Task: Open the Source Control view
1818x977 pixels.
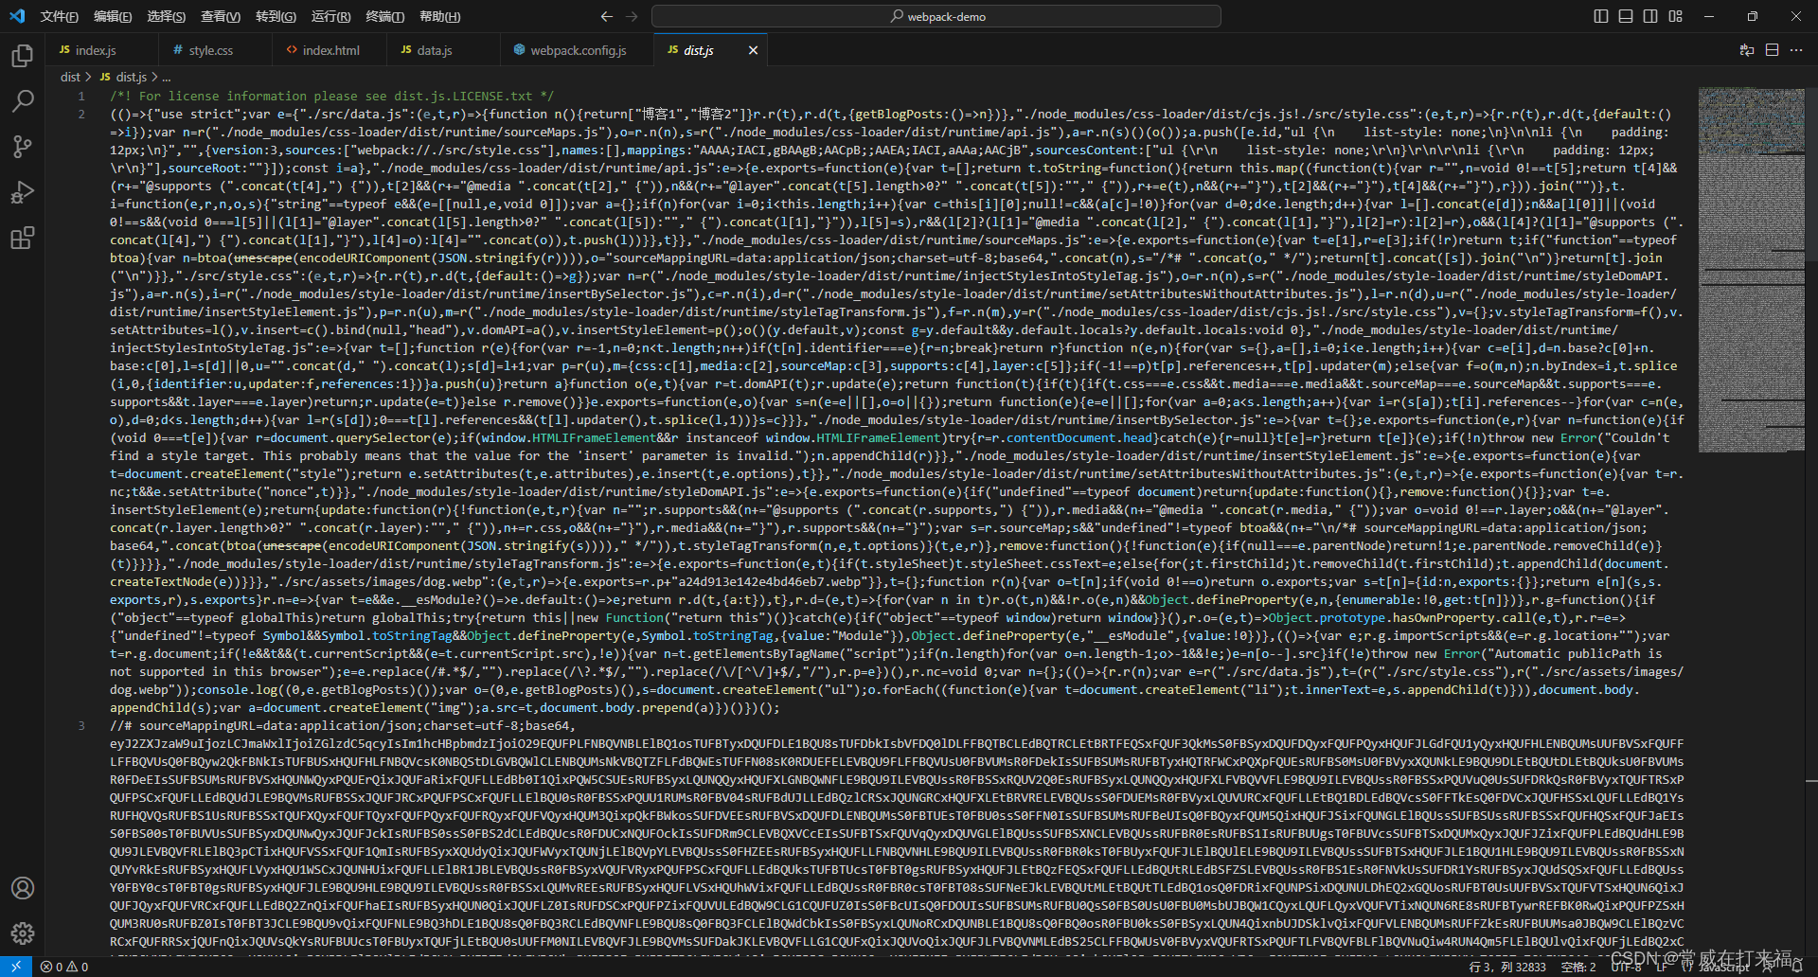Action: [23, 147]
